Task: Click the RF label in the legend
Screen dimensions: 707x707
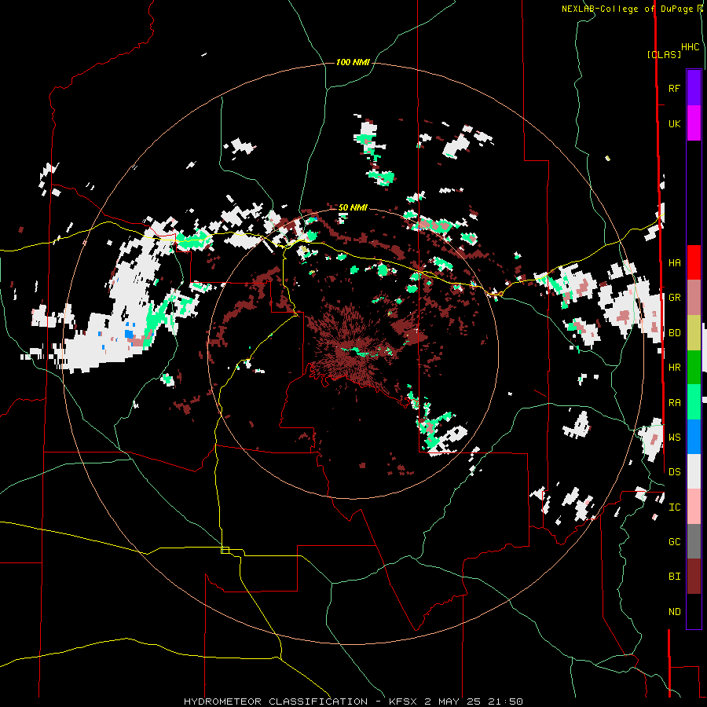Action: (674, 88)
